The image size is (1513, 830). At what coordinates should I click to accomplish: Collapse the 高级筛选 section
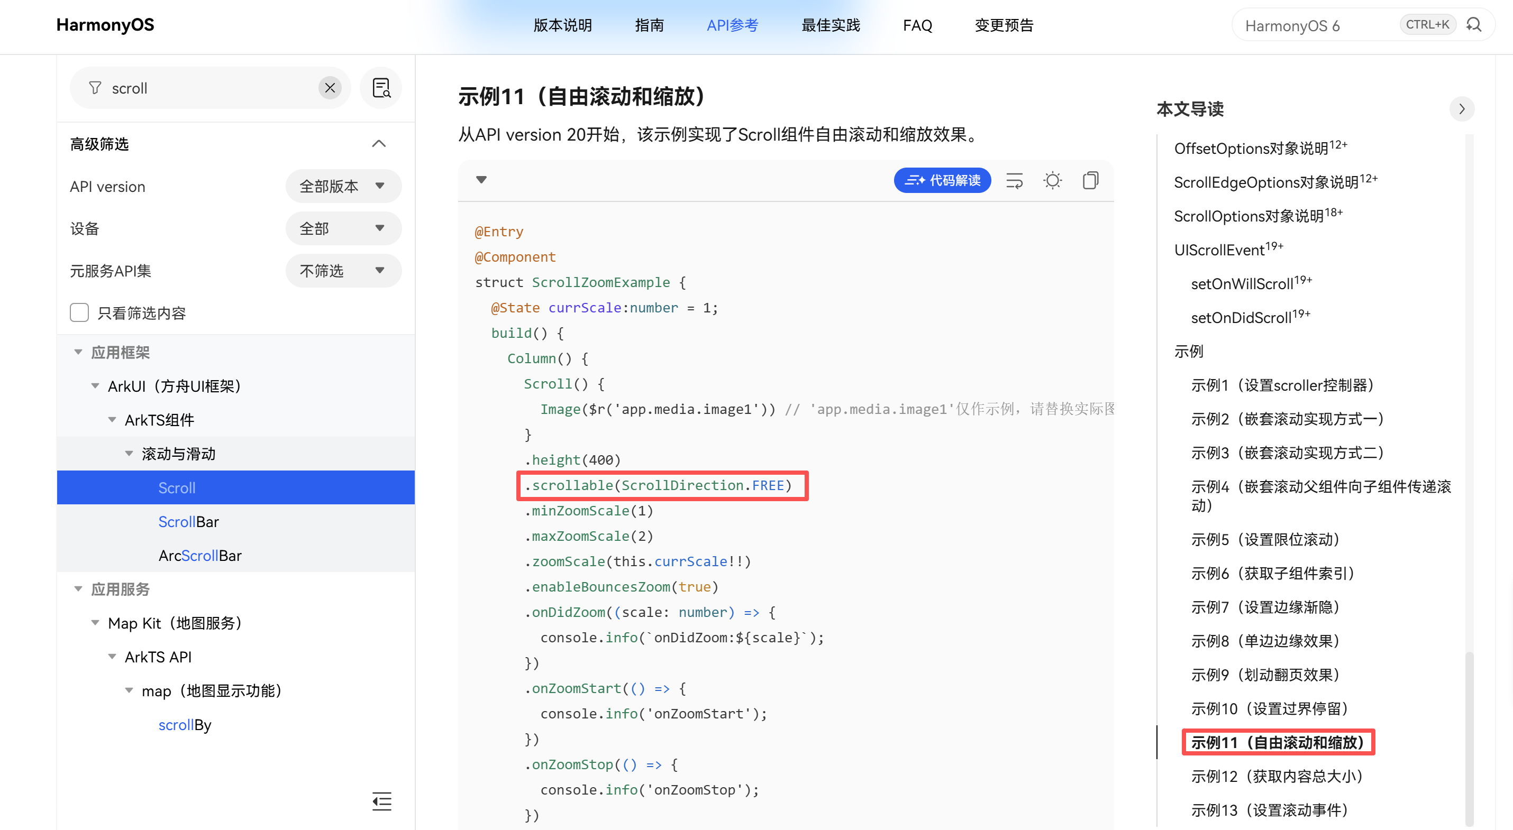pos(379,144)
